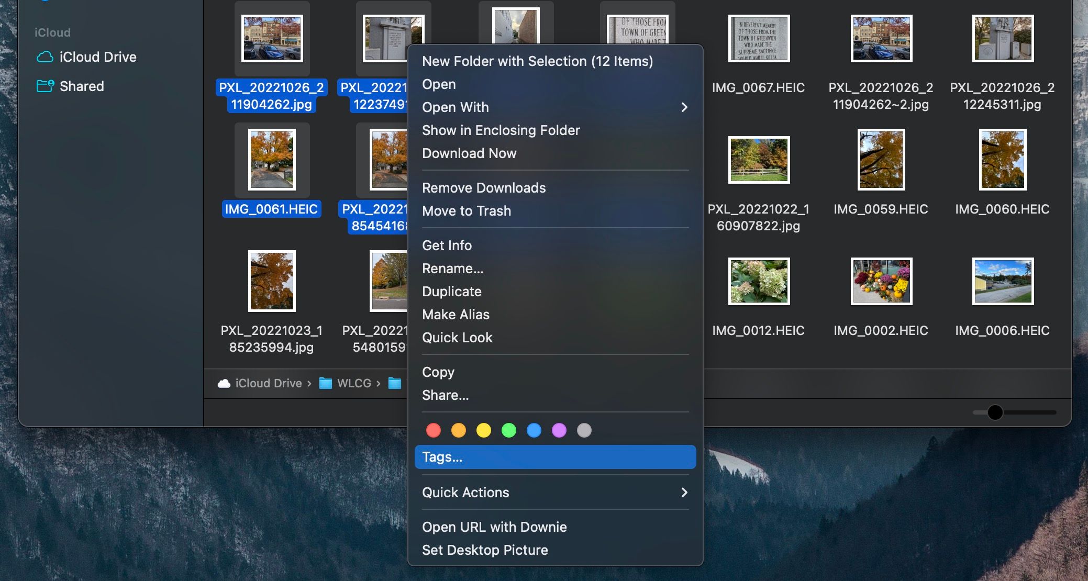Click New Folder with Selection (12 Items)
Image resolution: width=1088 pixels, height=581 pixels.
537,61
